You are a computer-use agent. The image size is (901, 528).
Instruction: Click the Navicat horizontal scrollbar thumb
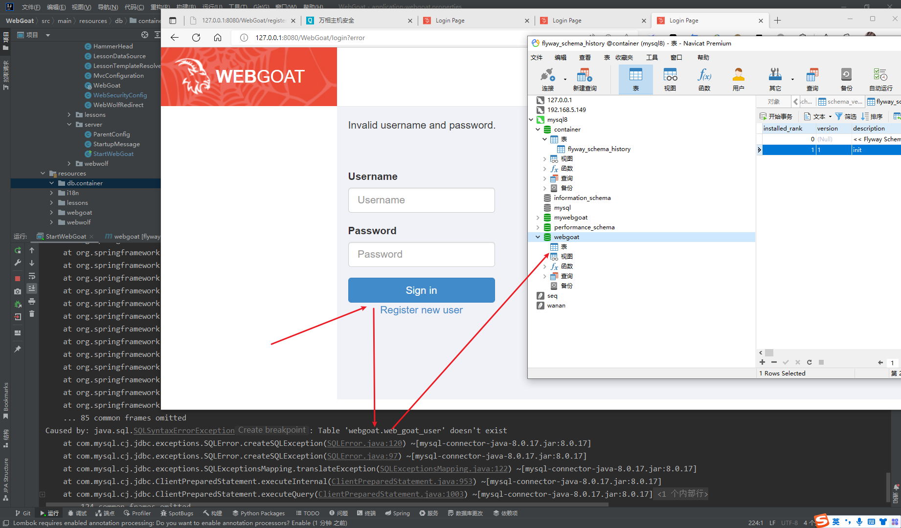click(x=769, y=352)
